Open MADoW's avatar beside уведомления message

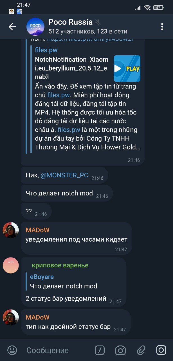(11, 230)
